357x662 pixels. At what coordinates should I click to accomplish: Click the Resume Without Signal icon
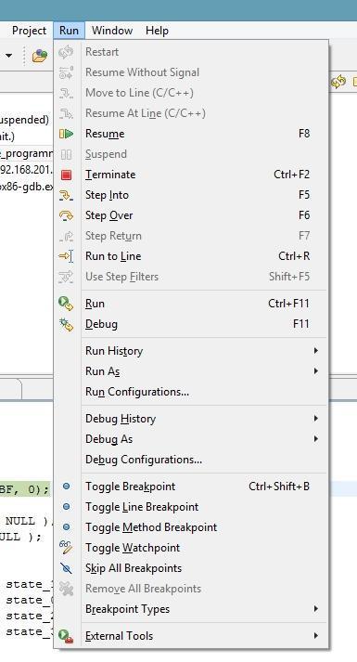[66, 72]
